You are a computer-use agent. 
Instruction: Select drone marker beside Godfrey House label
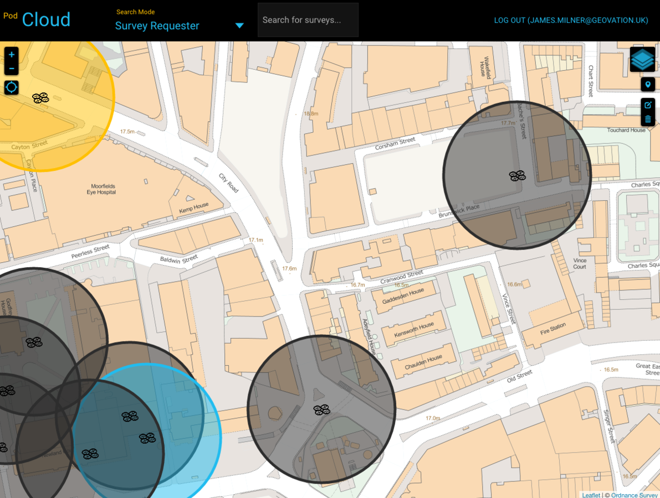(34, 343)
